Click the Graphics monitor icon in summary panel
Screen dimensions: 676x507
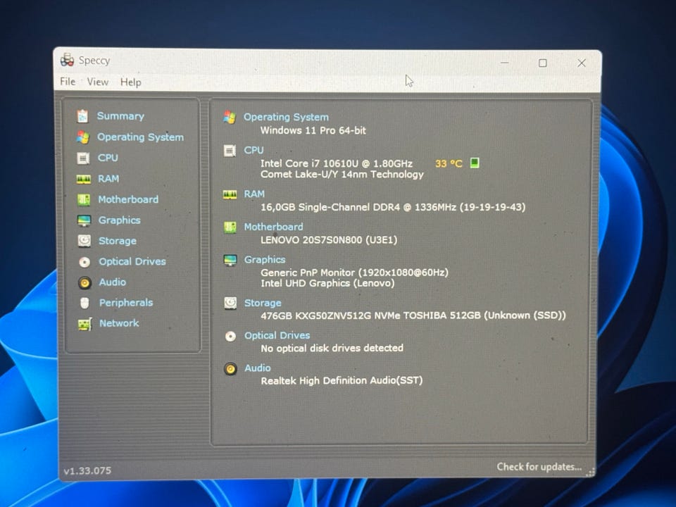(x=230, y=260)
